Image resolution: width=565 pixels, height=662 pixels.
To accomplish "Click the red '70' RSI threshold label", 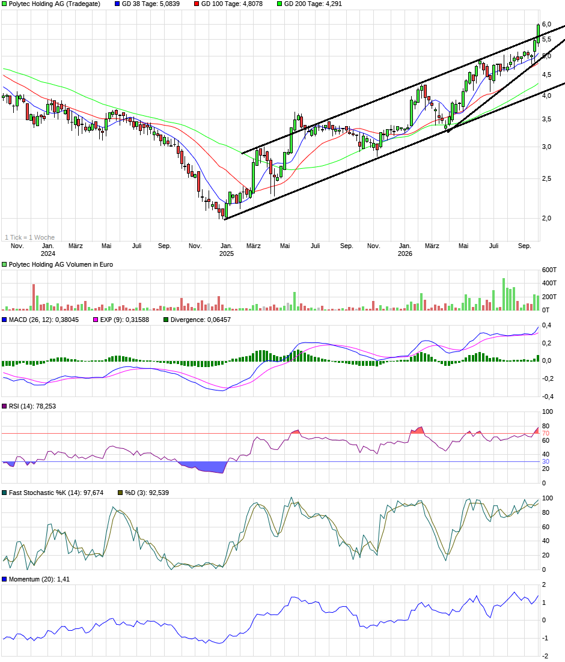I will click(546, 434).
